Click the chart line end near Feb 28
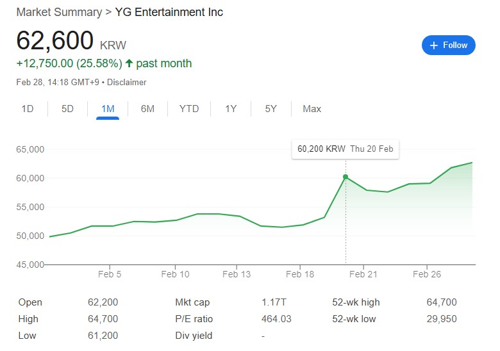The width and height of the screenshot is (500, 351). [472, 163]
